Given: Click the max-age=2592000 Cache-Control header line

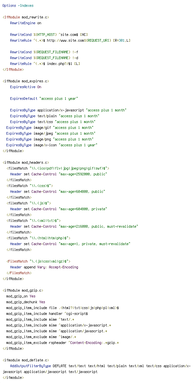Looking at the screenshot, I should (59, 174).
